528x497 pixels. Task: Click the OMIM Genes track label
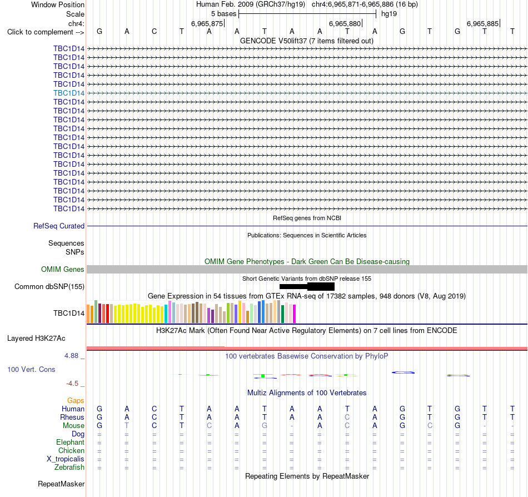[63, 270]
